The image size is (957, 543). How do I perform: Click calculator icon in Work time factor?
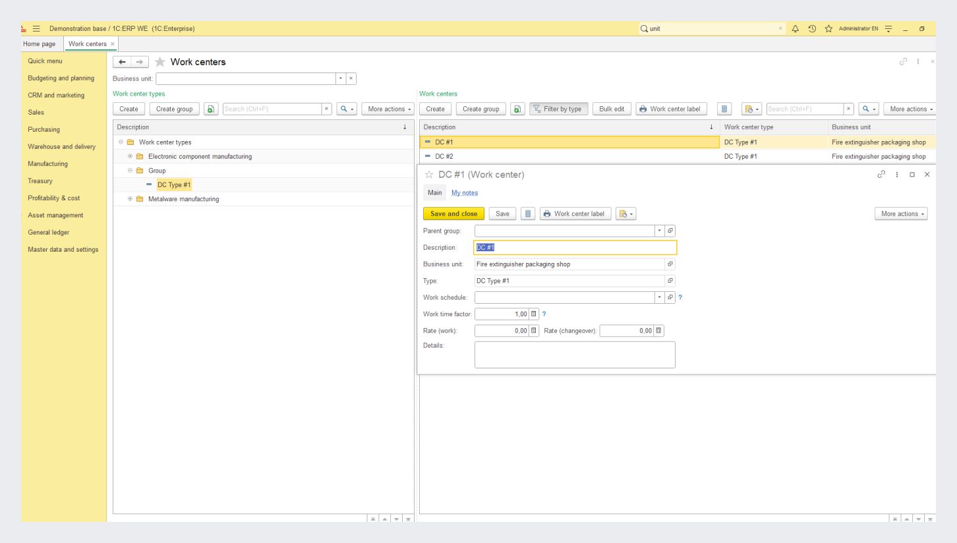click(x=535, y=314)
